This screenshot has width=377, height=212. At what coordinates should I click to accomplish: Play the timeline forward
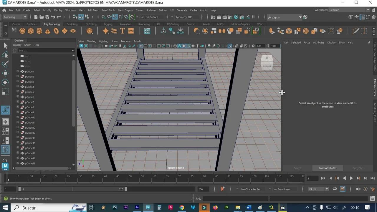(x=351, y=178)
